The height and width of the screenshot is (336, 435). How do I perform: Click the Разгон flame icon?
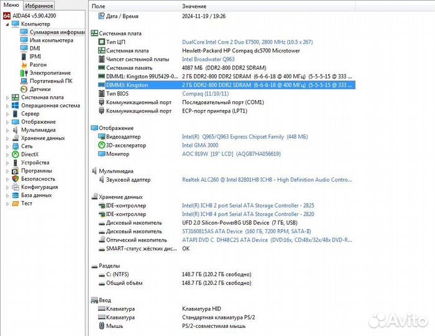(x=24, y=65)
